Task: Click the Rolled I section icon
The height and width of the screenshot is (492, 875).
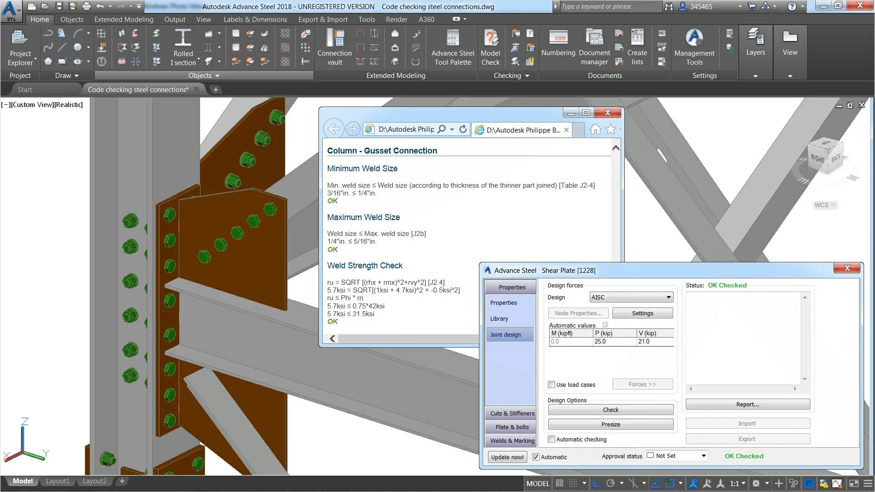Action: (183, 38)
